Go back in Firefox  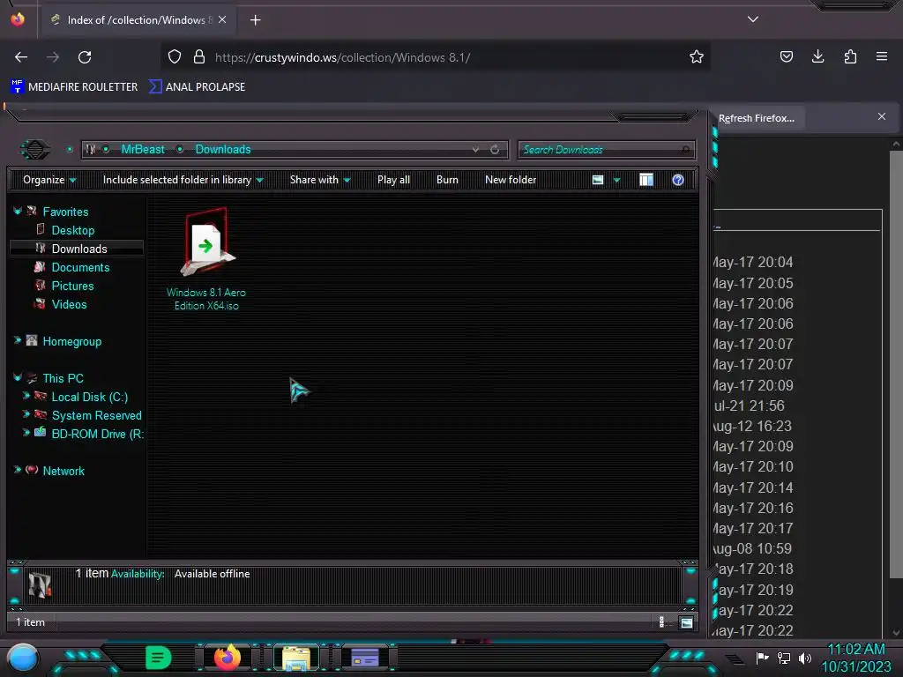pyautogui.click(x=21, y=57)
